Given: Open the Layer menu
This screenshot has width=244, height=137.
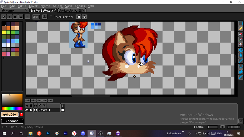Looking at the screenshot, I should coord(33,6).
